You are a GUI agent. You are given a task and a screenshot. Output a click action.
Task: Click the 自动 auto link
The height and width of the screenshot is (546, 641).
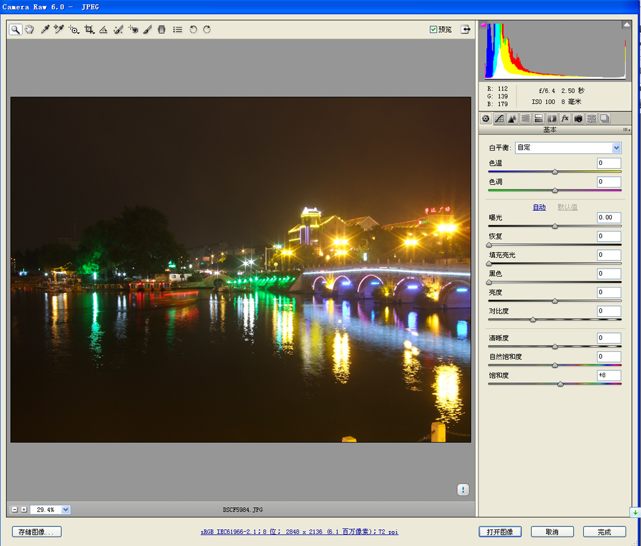tap(539, 207)
